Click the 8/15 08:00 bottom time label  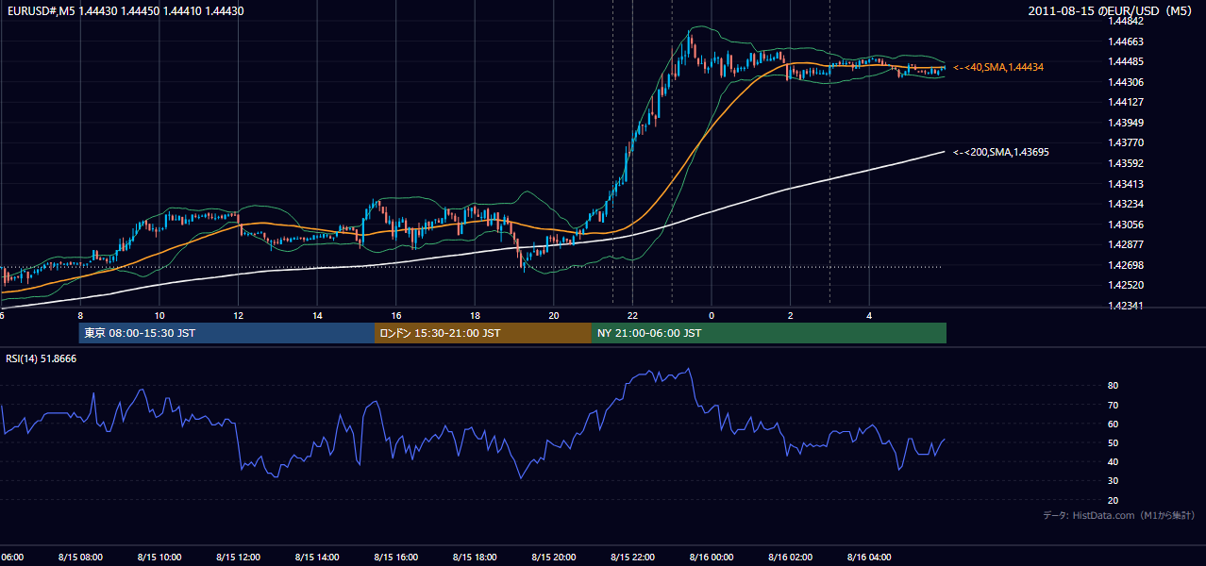tap(80, 557)
